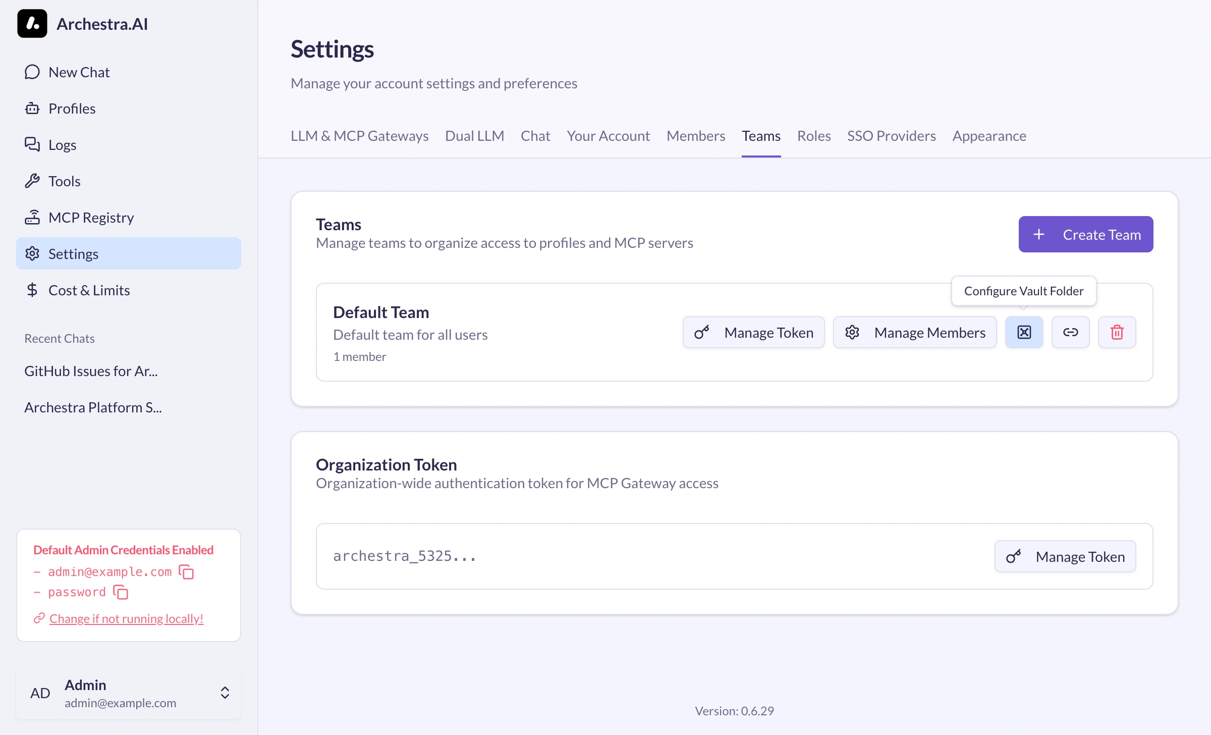Click the link icon on Default Team
1211x735 pixels.
coord(1070,332)
